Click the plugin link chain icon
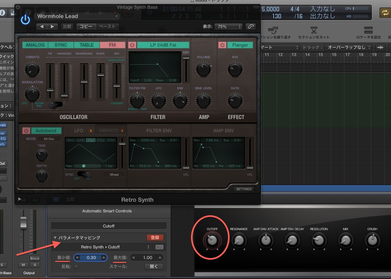The image size is (391, 279). [x=250, y=26]
